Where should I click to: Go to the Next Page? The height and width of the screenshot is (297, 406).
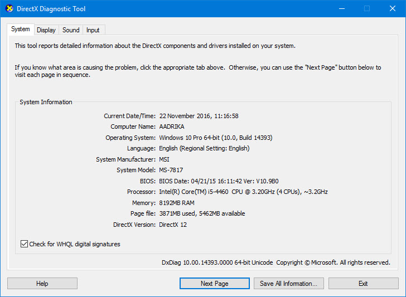click(x=215, y=283)
